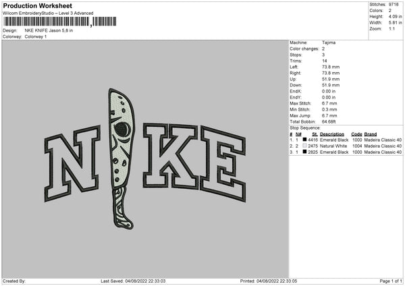This screenshot has height=286, width=405.
Task: Select the EndY value '0.00 in'
Action: (329, 98)
